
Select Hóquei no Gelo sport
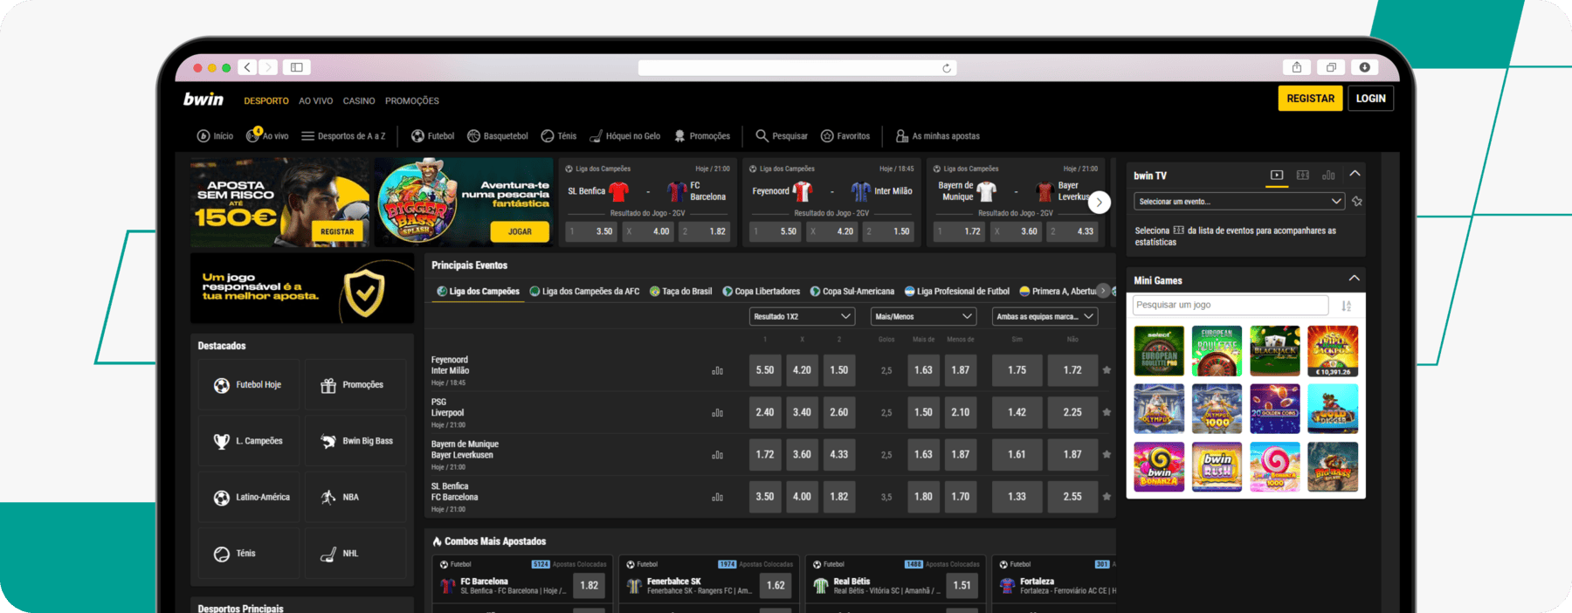[x=625, y=136]
